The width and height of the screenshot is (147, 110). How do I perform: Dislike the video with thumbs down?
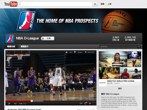click(75, 52)
